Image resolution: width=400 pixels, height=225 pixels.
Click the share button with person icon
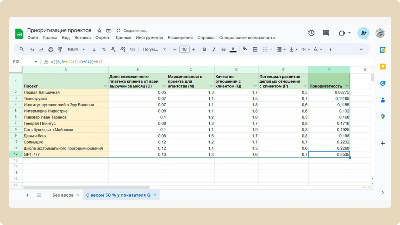tap(363, 33)
